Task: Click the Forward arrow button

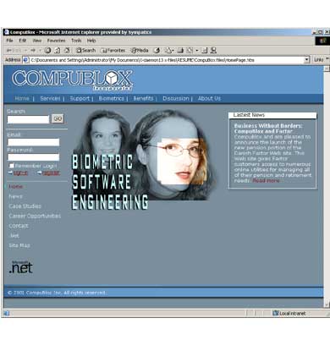Action: pyautogui.click(x=33, y=51)
